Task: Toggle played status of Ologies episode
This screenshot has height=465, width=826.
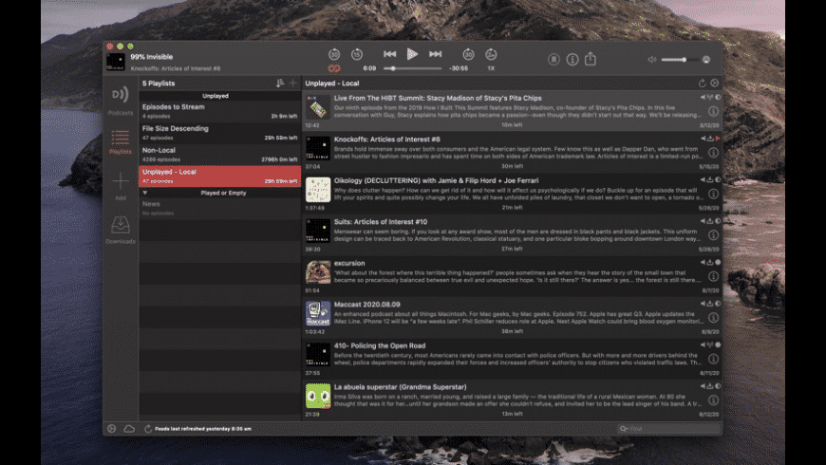Action: click(x=718, y=180)
